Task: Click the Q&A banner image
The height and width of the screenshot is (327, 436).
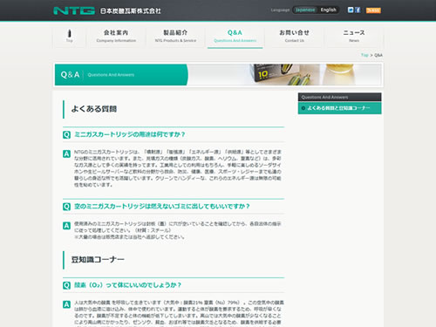Action: click(218, 75)
